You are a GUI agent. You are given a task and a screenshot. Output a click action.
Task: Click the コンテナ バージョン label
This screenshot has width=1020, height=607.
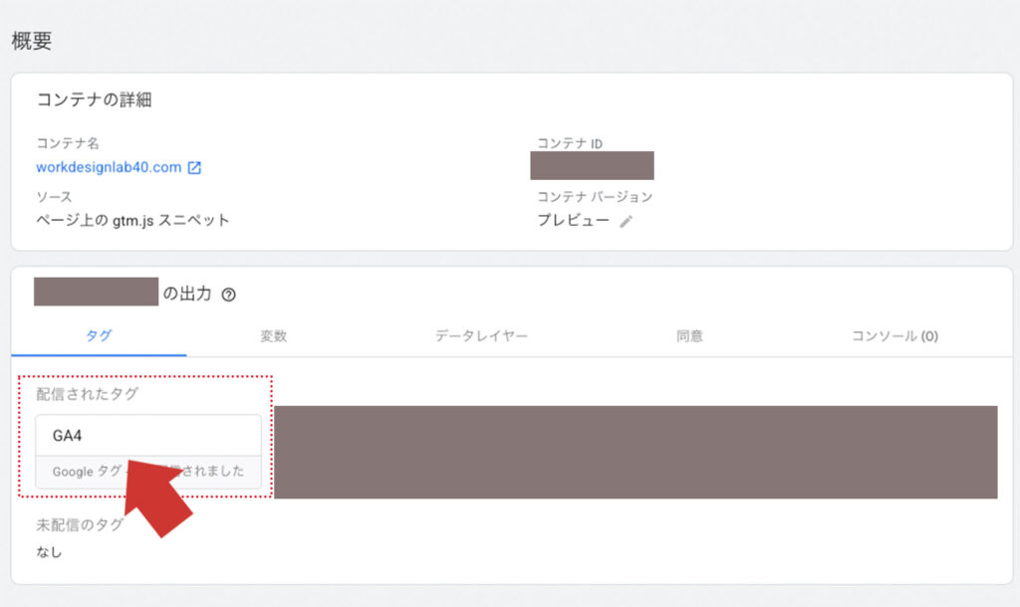click(x=592, y=197)
